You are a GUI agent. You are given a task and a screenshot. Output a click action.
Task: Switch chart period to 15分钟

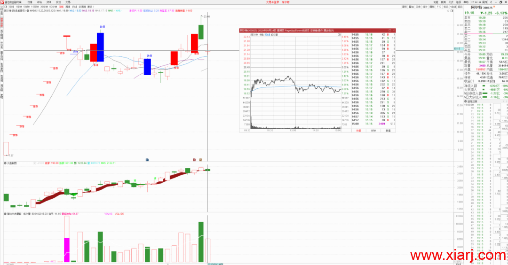click(x=35, y=7)
